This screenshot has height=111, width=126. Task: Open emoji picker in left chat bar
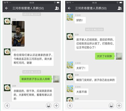[49, 105]
